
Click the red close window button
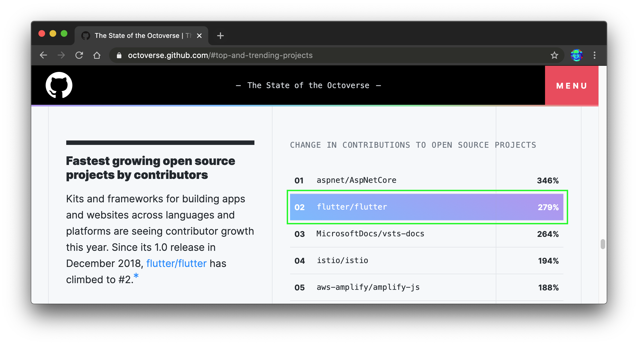pyautogui.click(x=42, y=34)
